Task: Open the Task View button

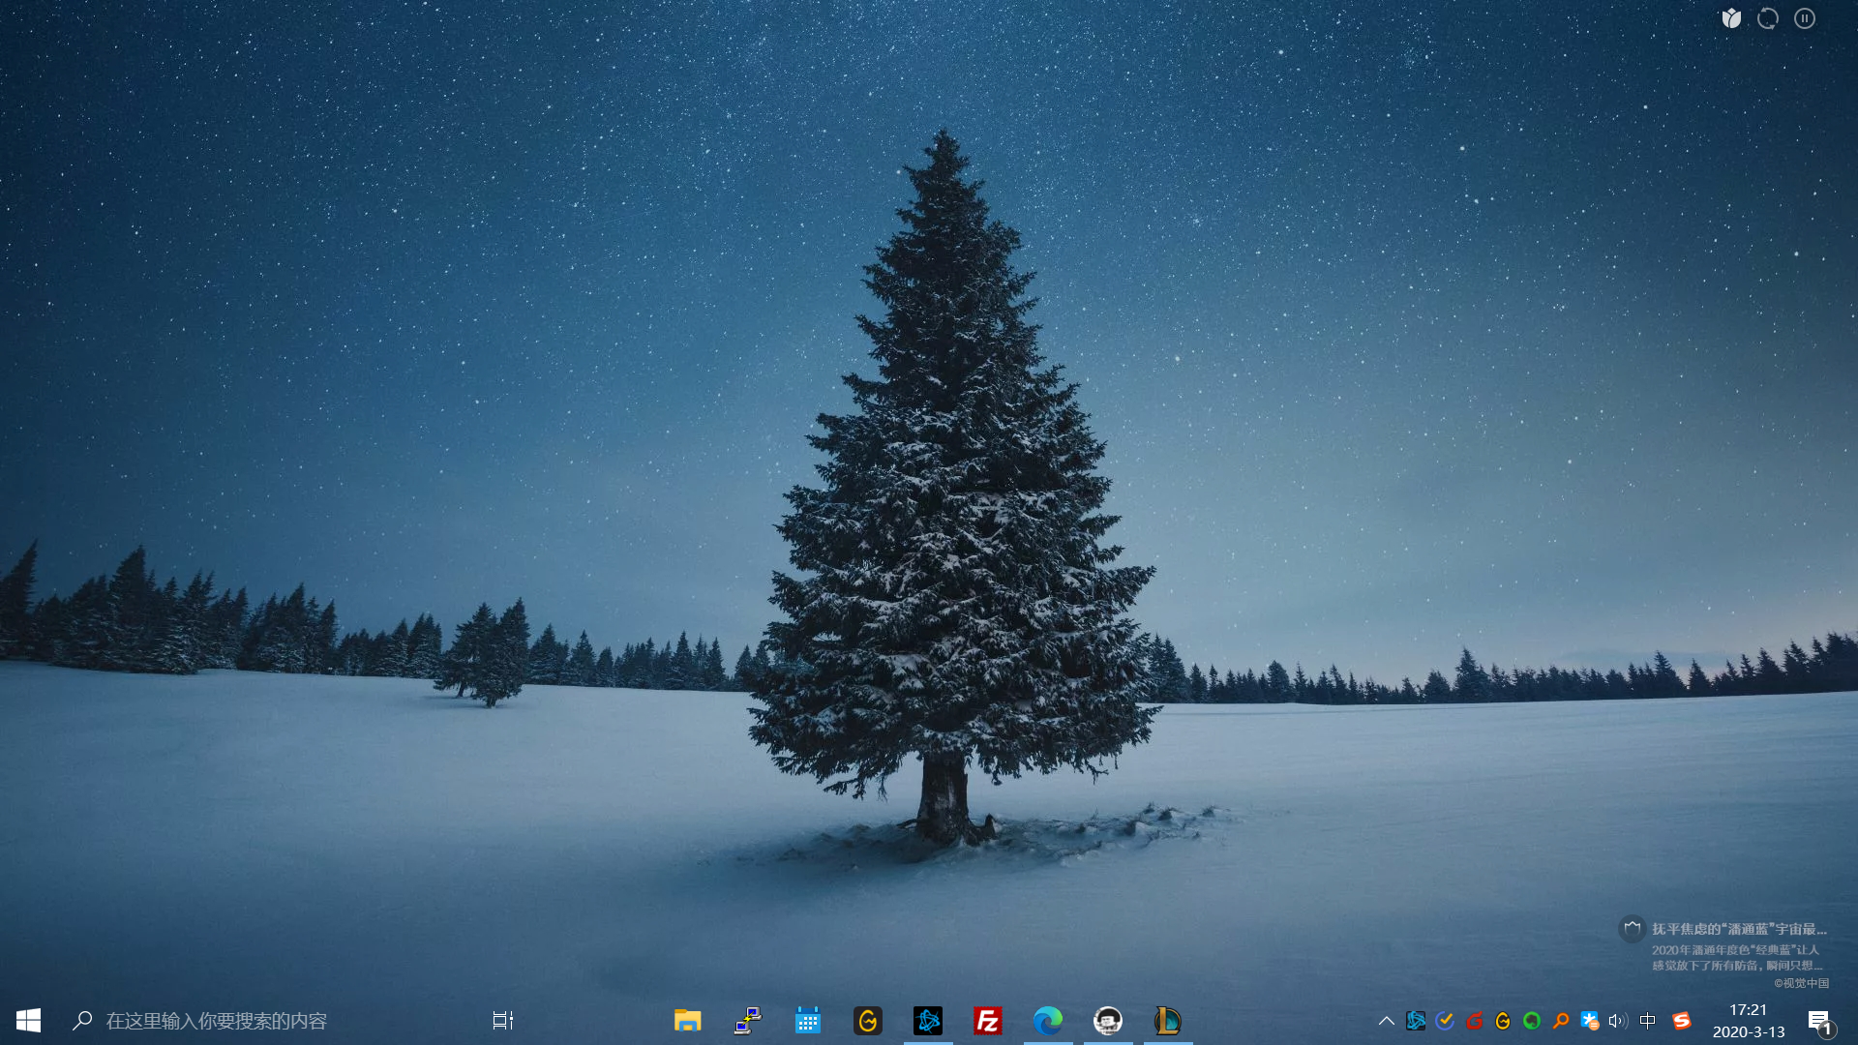Action: click(502, 1021)
